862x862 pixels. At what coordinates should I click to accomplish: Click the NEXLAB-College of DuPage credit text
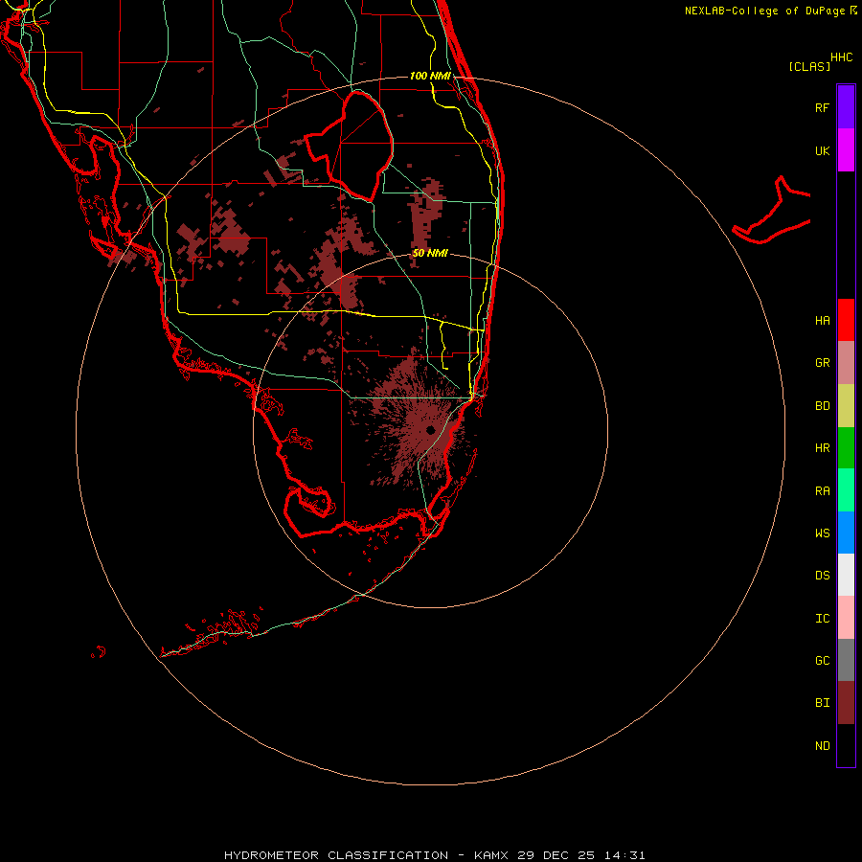pyautogui.click(x=764, y=11)
